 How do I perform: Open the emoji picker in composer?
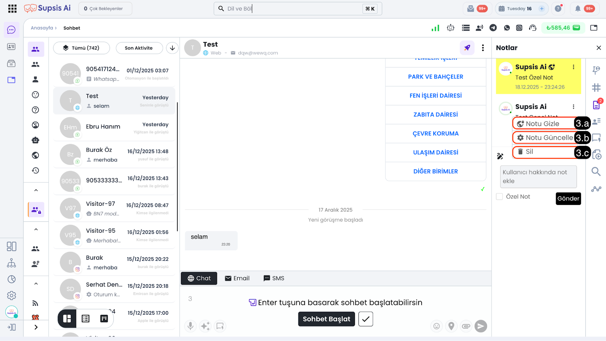click(436, 326)
